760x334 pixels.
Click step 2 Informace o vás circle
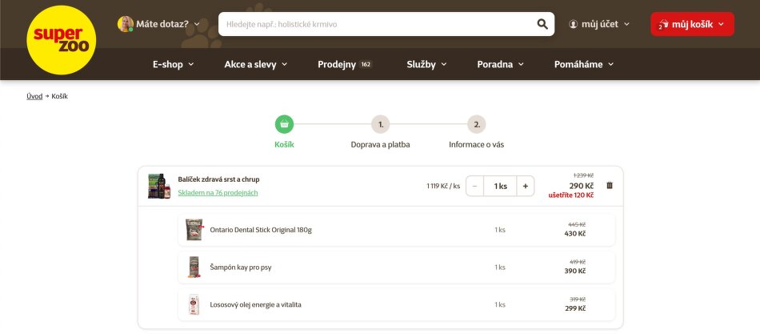(x=477, y=124)
